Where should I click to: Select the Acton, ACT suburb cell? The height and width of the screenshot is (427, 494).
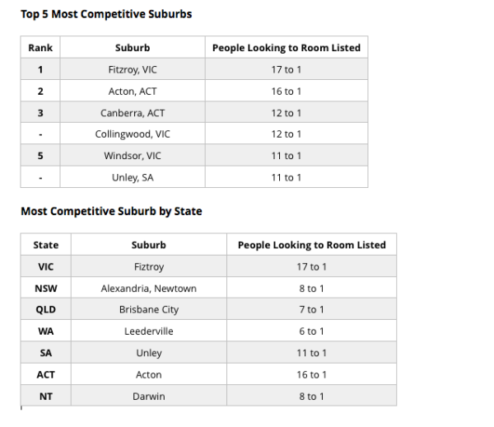[x=133, y=91]
